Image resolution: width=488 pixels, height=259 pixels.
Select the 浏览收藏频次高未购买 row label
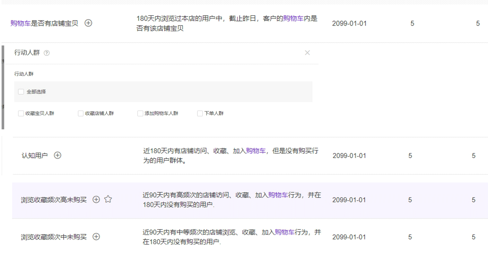54,200
